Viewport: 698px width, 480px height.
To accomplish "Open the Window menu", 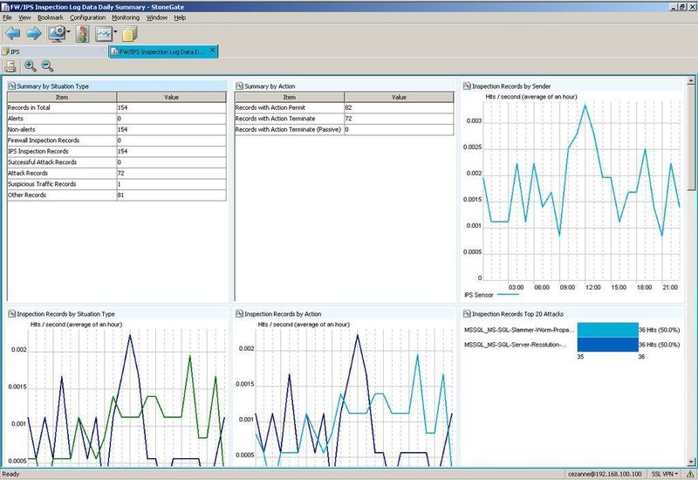I will (x=157, y=17).
